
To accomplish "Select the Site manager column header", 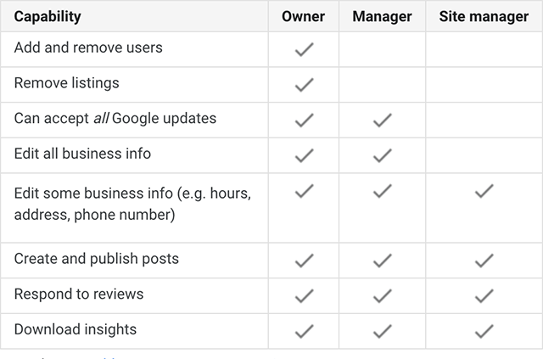I will point(484,16).
